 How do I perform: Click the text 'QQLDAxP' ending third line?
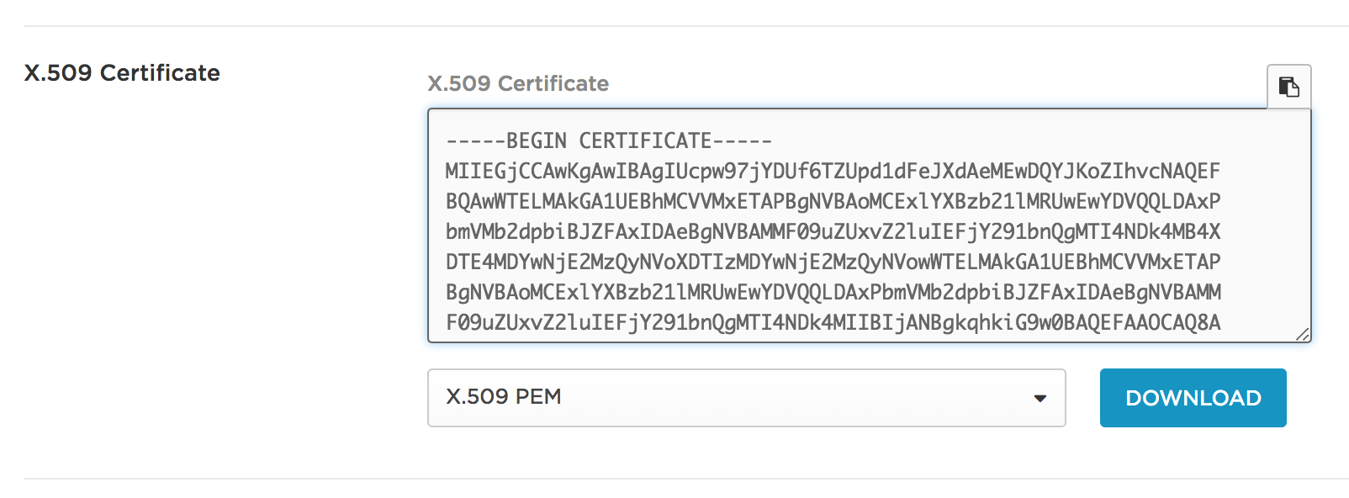[x=1178, y=201]
